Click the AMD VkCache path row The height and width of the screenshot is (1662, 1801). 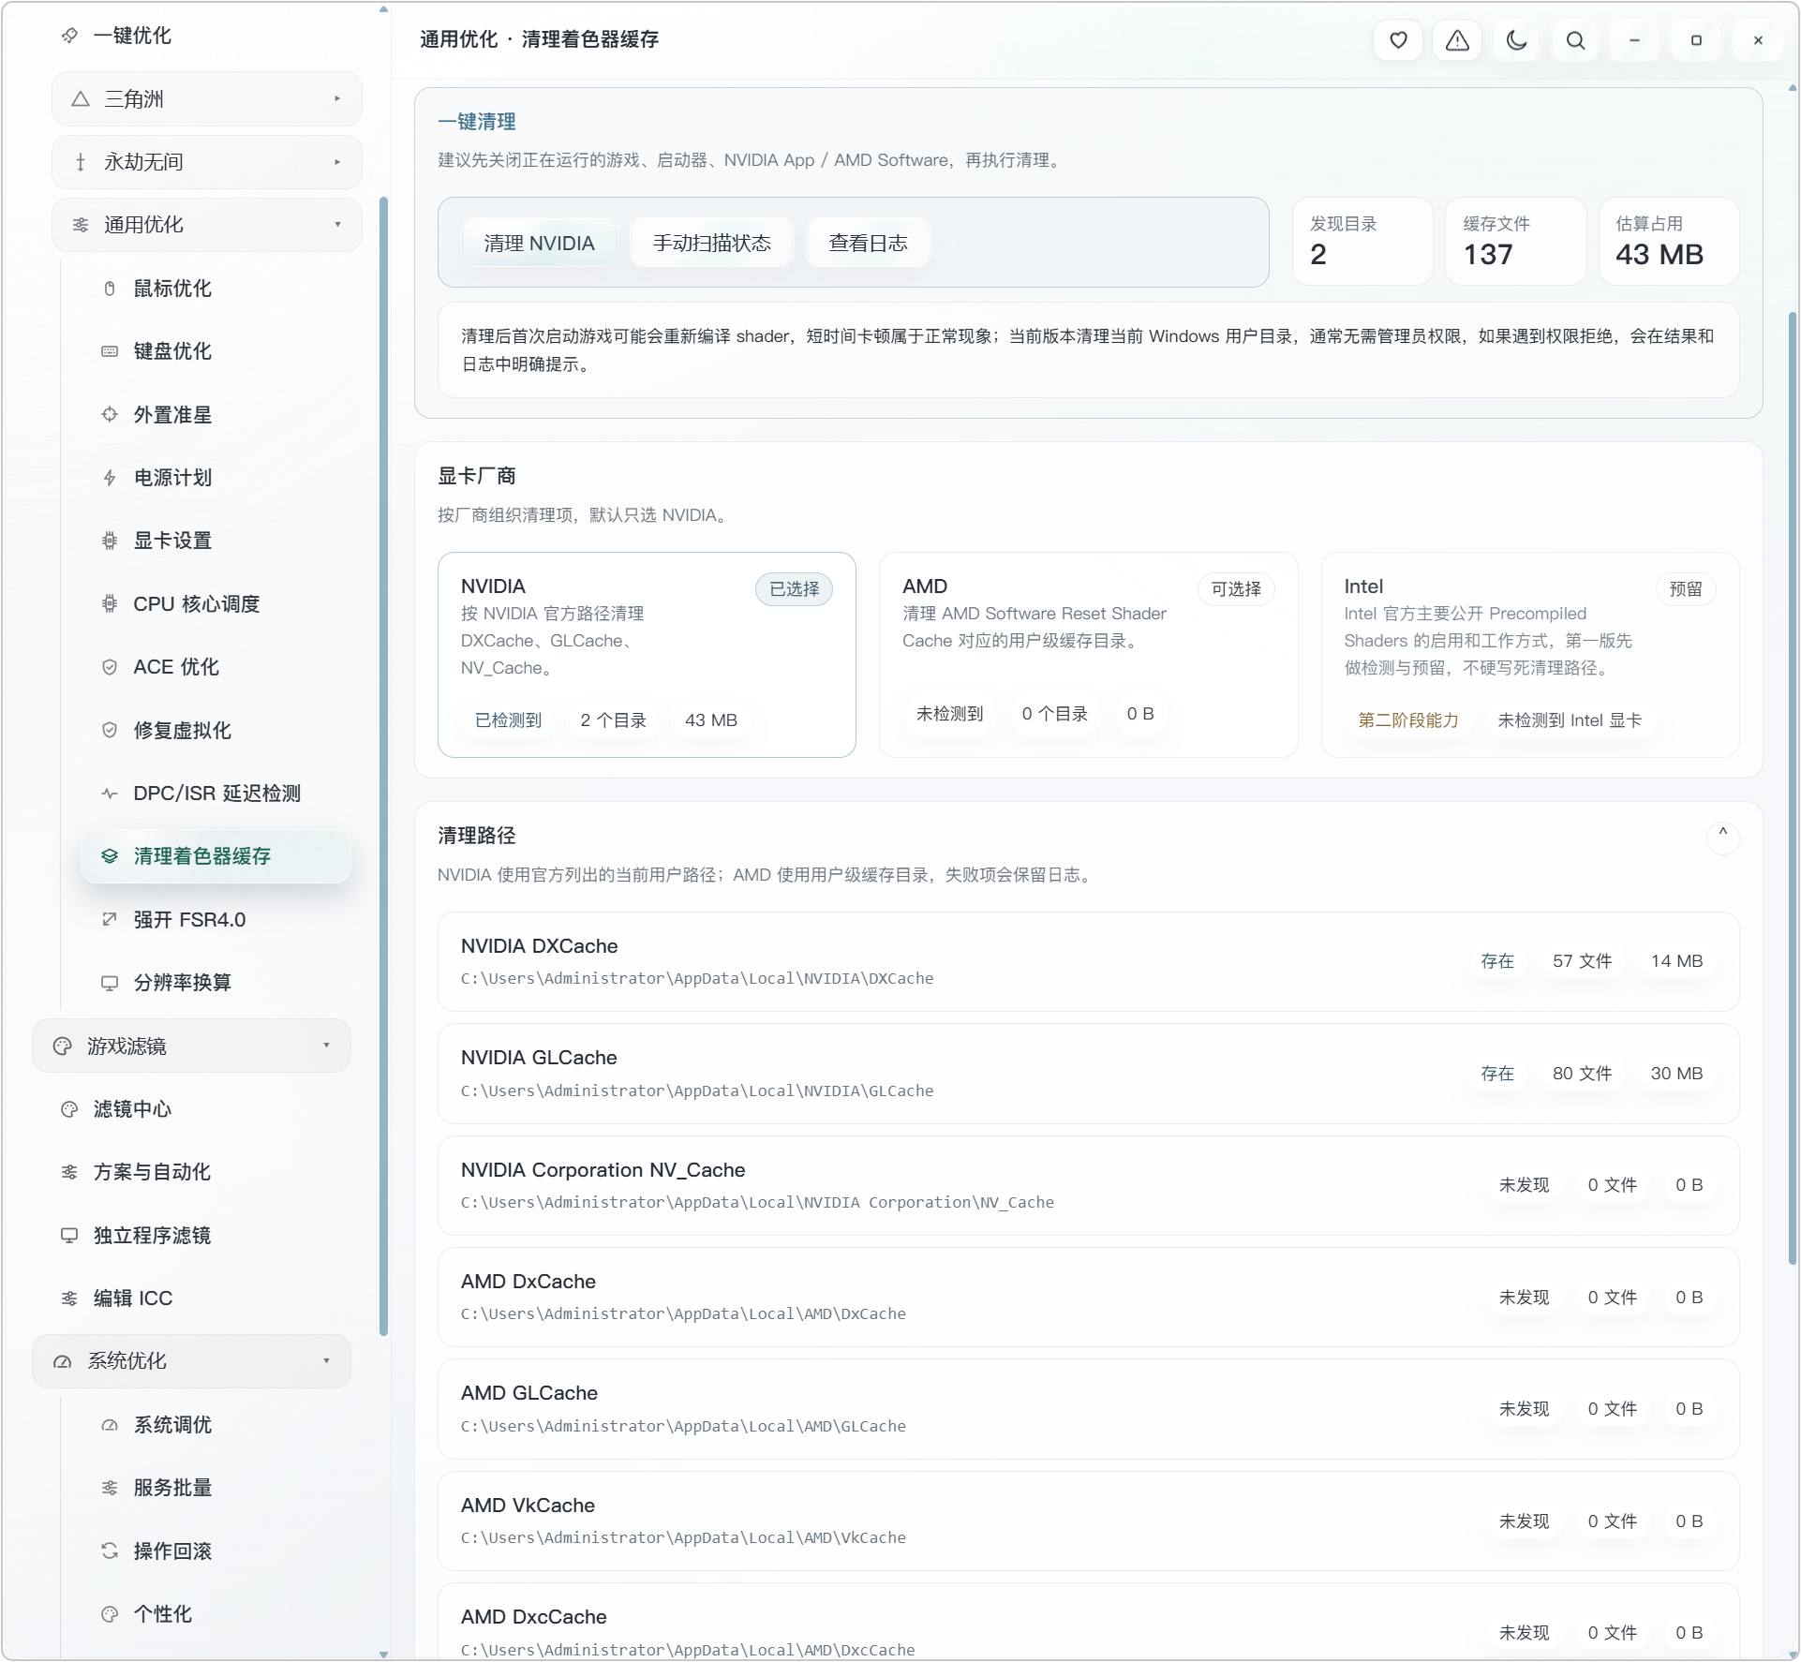[x=1089, y=1521]
